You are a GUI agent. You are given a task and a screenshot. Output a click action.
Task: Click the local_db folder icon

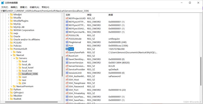20,65
